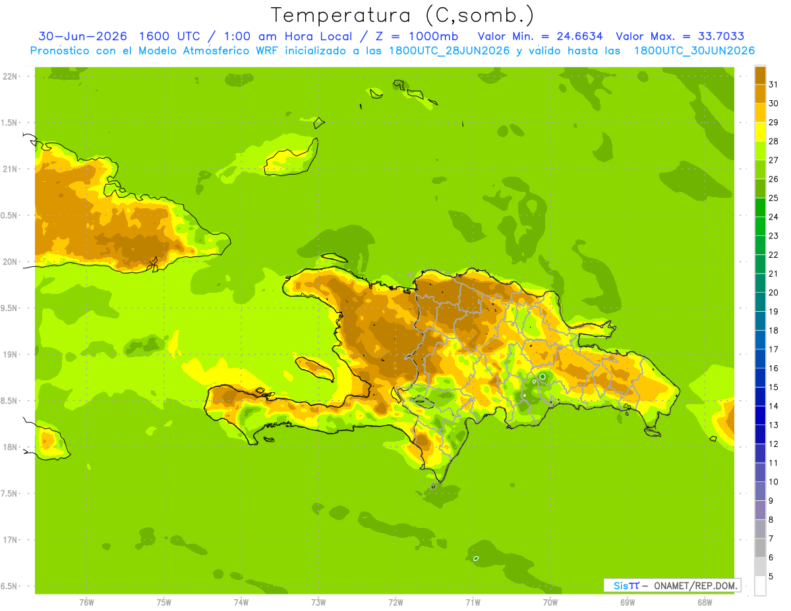This screenshot has height=611, width=791.
Task: Pick the gray swatch between 7 and 6
Action: click(x=760, y=548)
